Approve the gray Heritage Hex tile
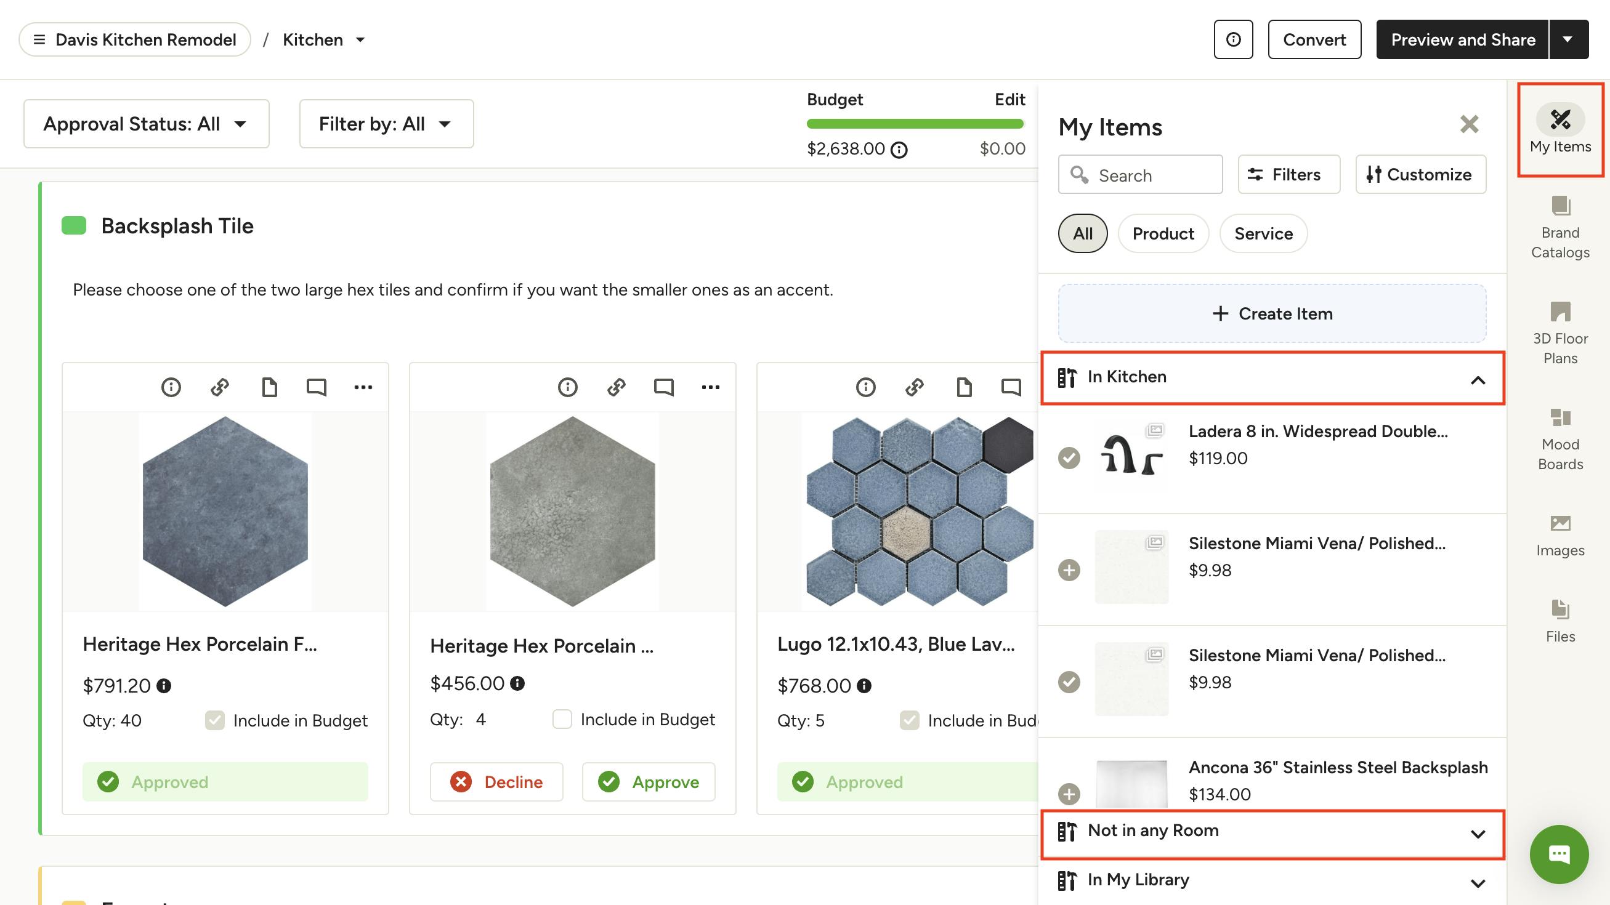Screen dimensions: 1610x905 point(648,781)
